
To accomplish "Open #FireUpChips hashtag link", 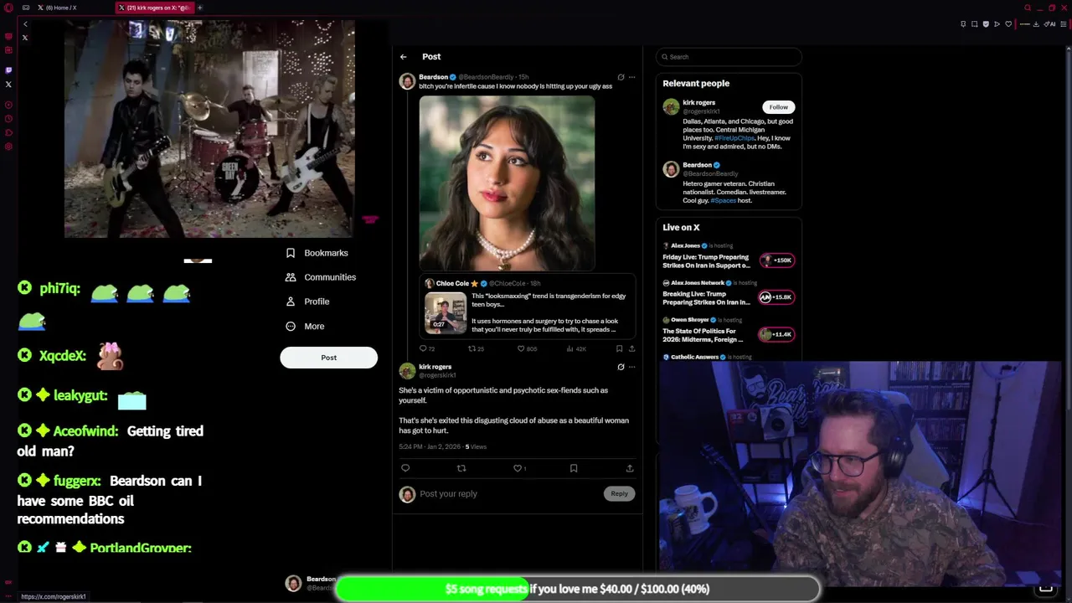I will [734, 138].
